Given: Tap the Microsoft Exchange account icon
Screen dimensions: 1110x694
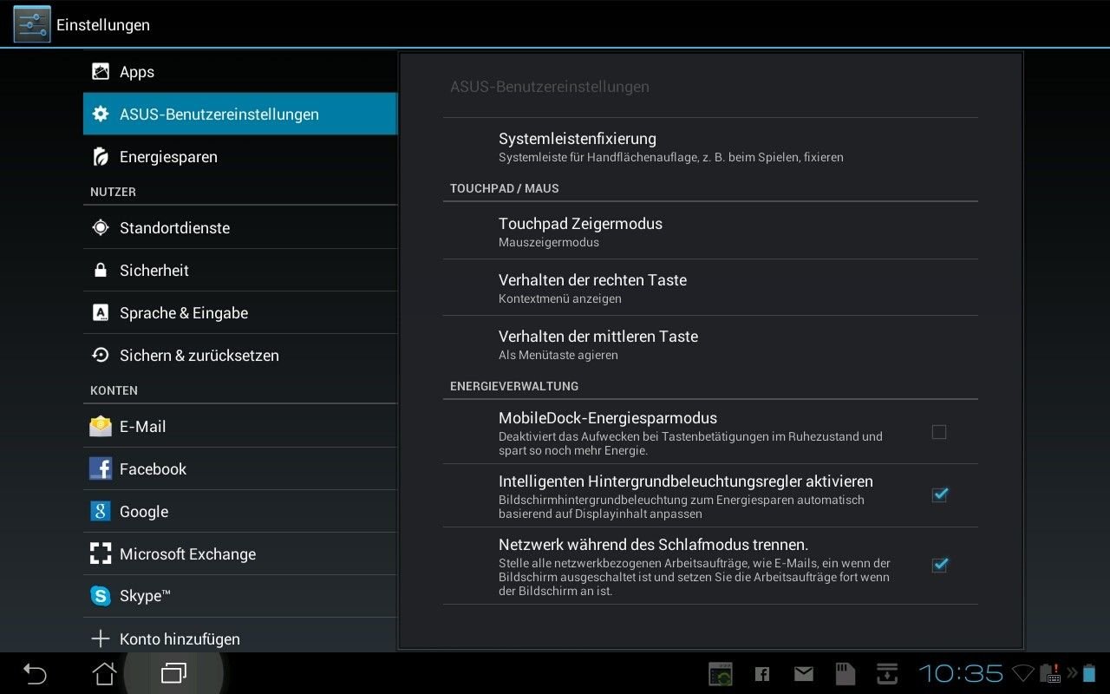Looking at the screenshot, I should [x=101, y=553].
